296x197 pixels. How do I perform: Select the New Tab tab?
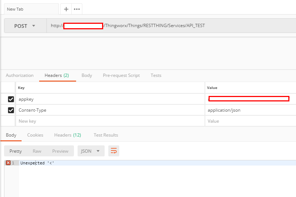pos(31,9)
